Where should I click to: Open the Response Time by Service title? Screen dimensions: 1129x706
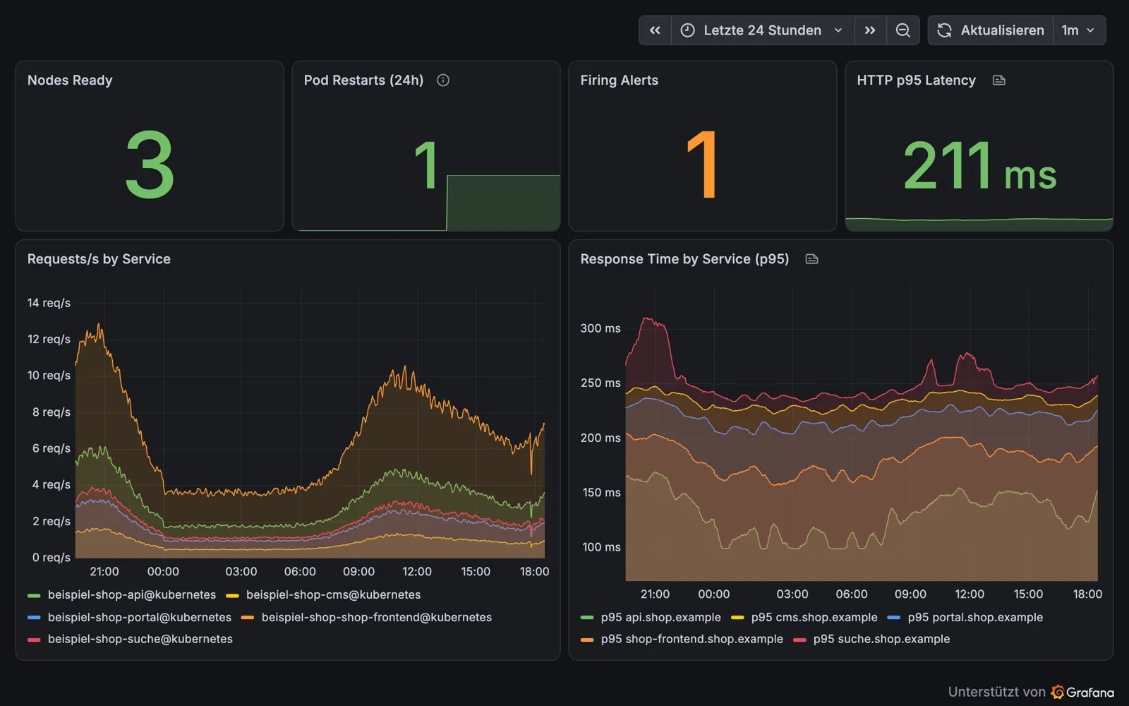tap(684, 259)
